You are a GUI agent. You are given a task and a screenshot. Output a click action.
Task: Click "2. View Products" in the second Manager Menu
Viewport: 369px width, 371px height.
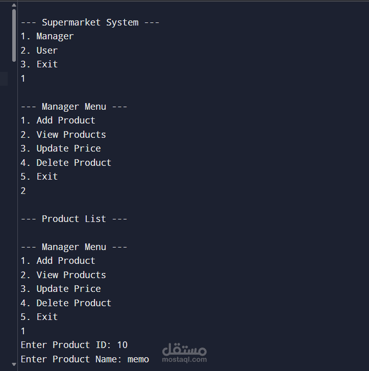pyautogui.click(x=63, y=275)
